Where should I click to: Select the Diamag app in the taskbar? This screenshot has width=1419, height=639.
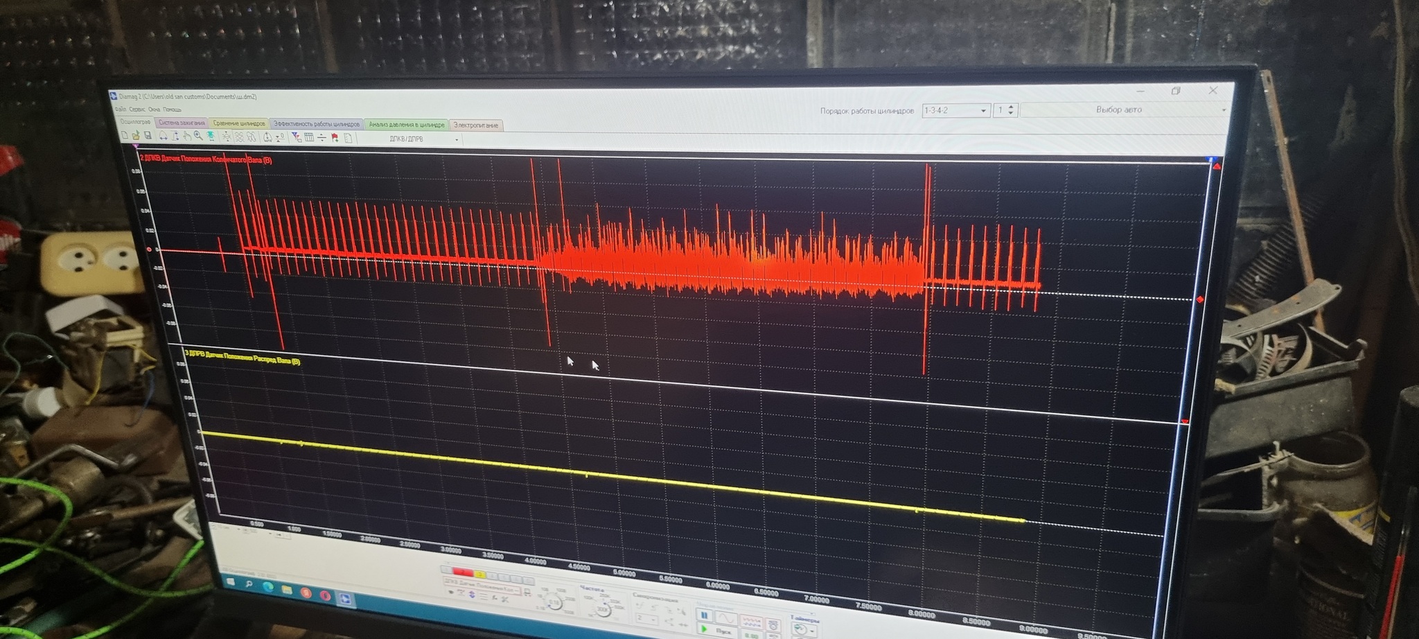pyautogui.click(x=344, y=599)
